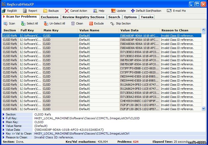Select the first row with {58DA8D8F value data

pyautogui.click(x=102, y=36)
